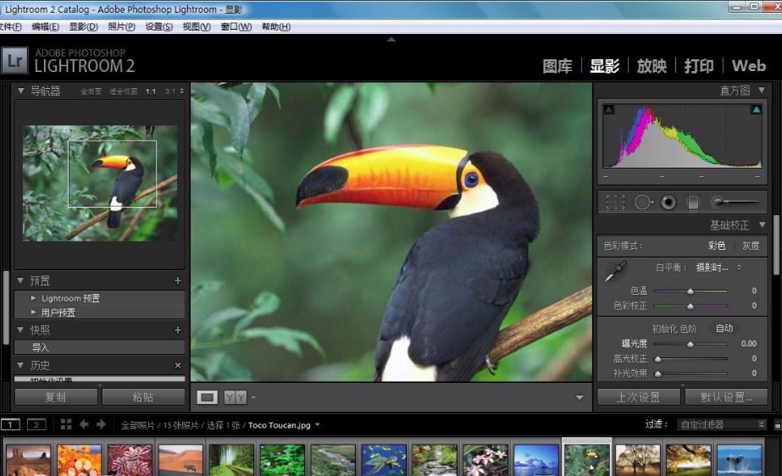Open the 帮助(H) menu

pos(276,26)
